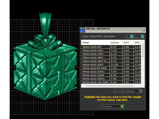Click the 5.21 DWT value
The image size is (159, 119).
(126, 54)
